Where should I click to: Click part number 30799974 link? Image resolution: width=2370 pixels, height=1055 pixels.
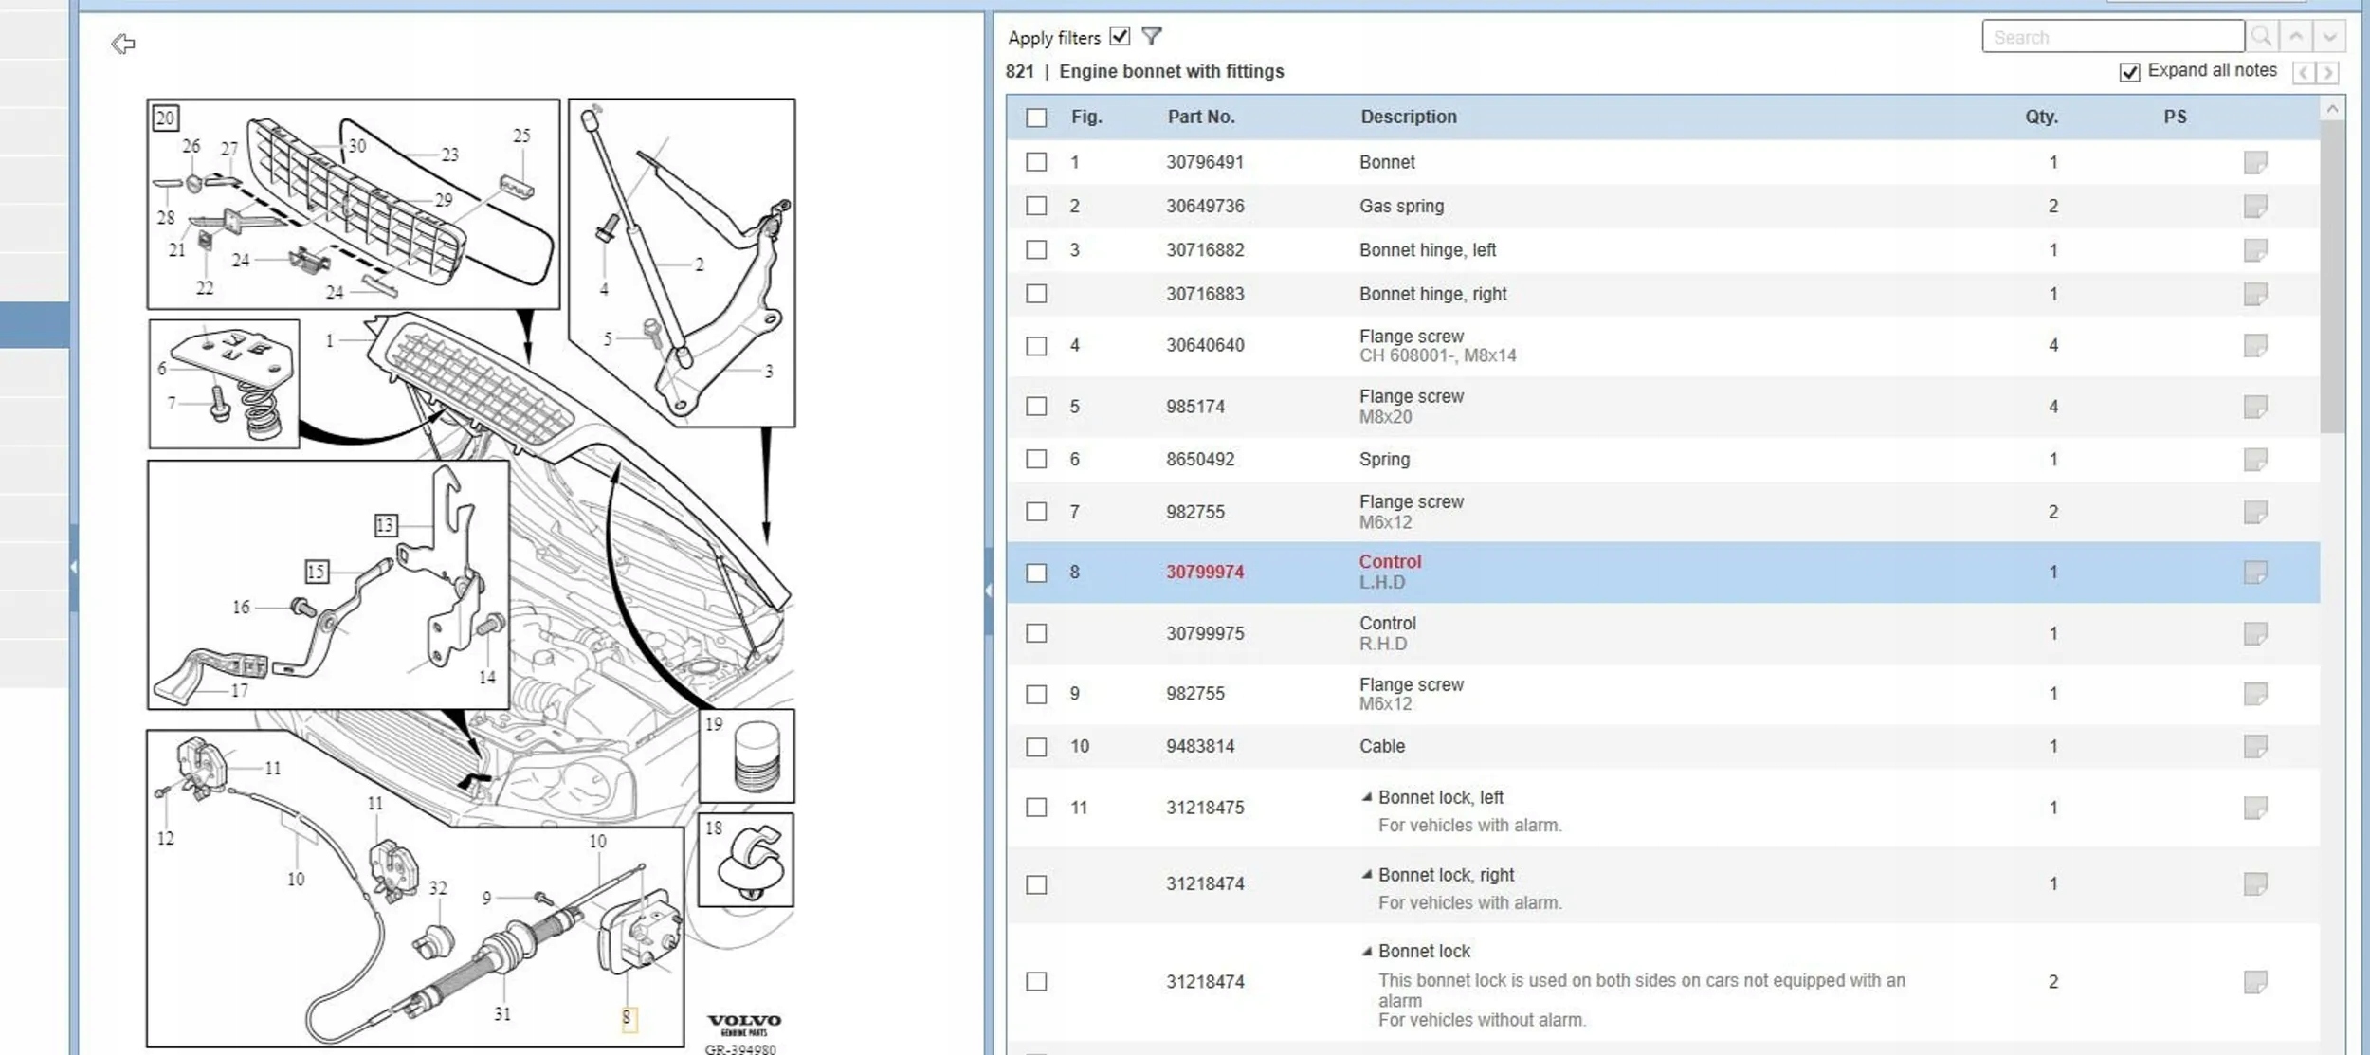[1204, 572]
